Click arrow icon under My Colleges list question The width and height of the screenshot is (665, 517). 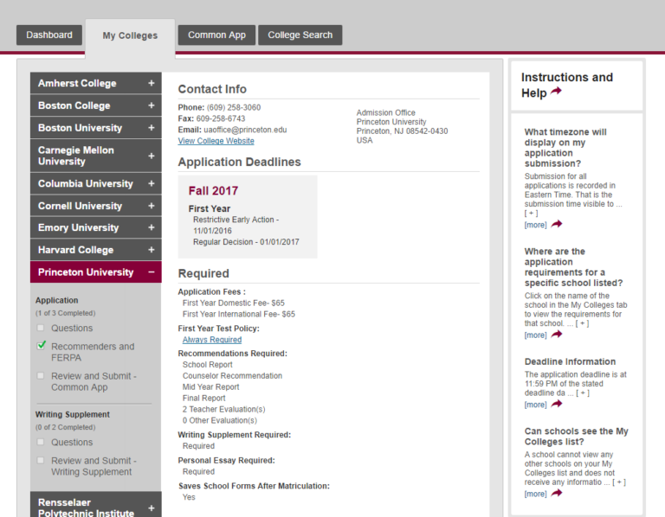pyautogui.click(x=556, y=494)
